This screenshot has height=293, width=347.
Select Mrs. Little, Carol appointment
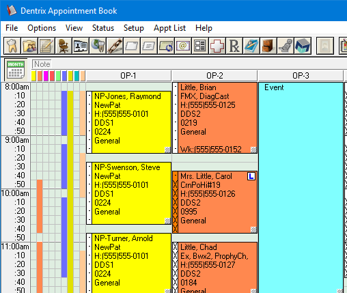215,202
